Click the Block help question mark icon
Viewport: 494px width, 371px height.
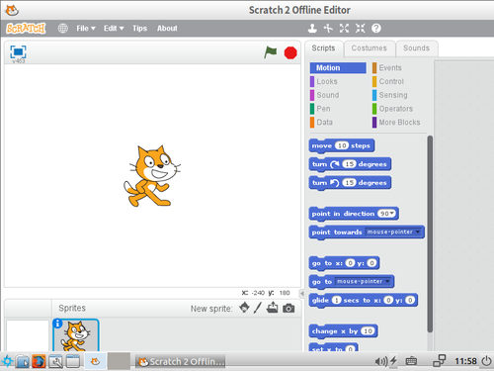click(x=376, y=29)
